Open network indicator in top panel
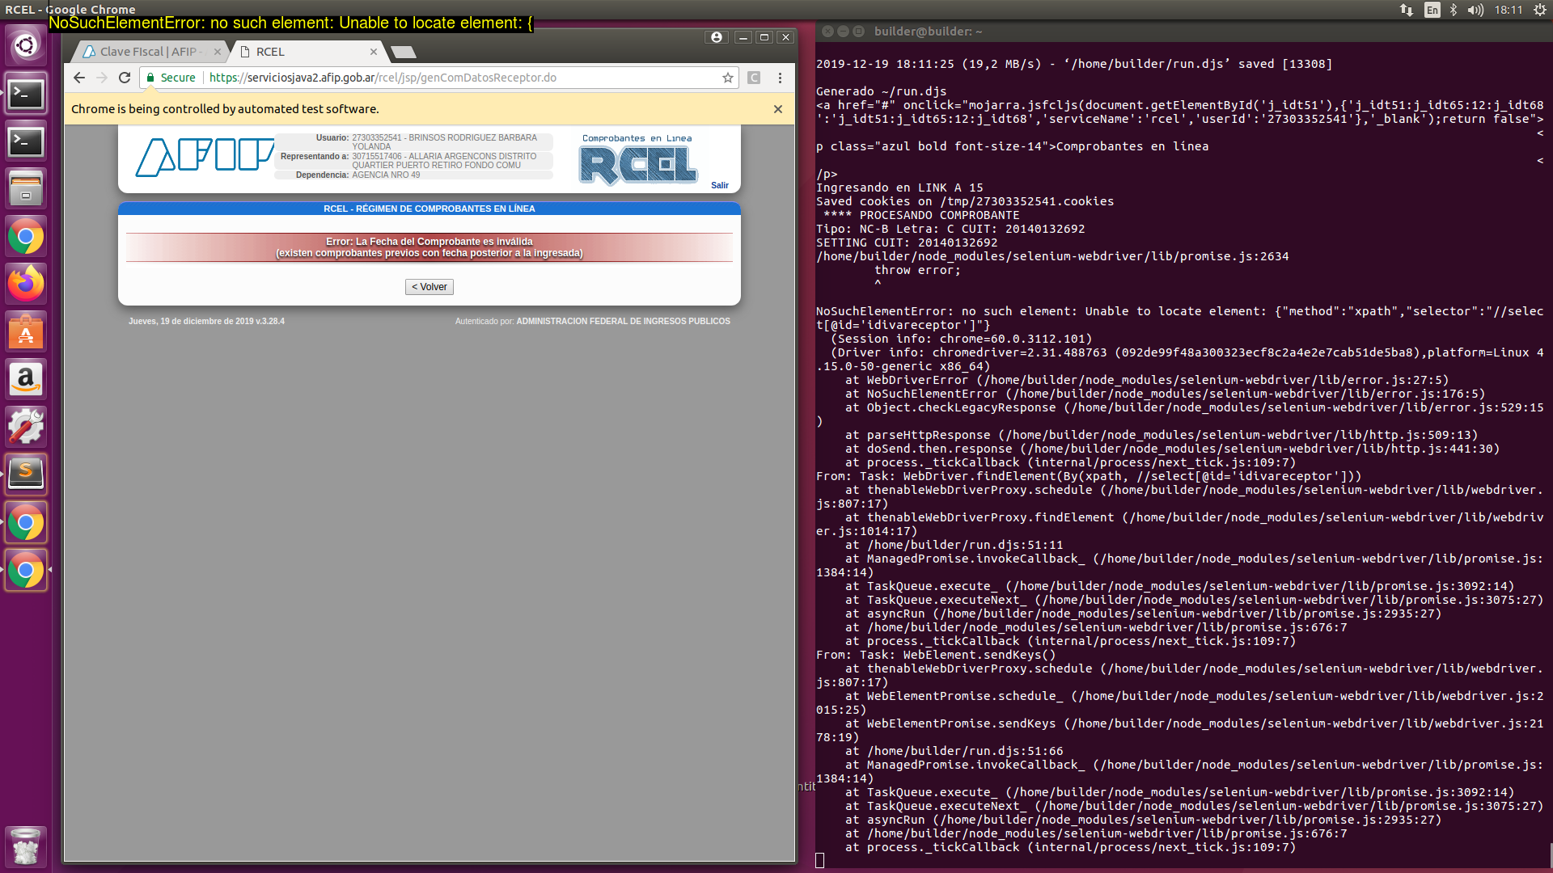 (x=1407, y=10)
